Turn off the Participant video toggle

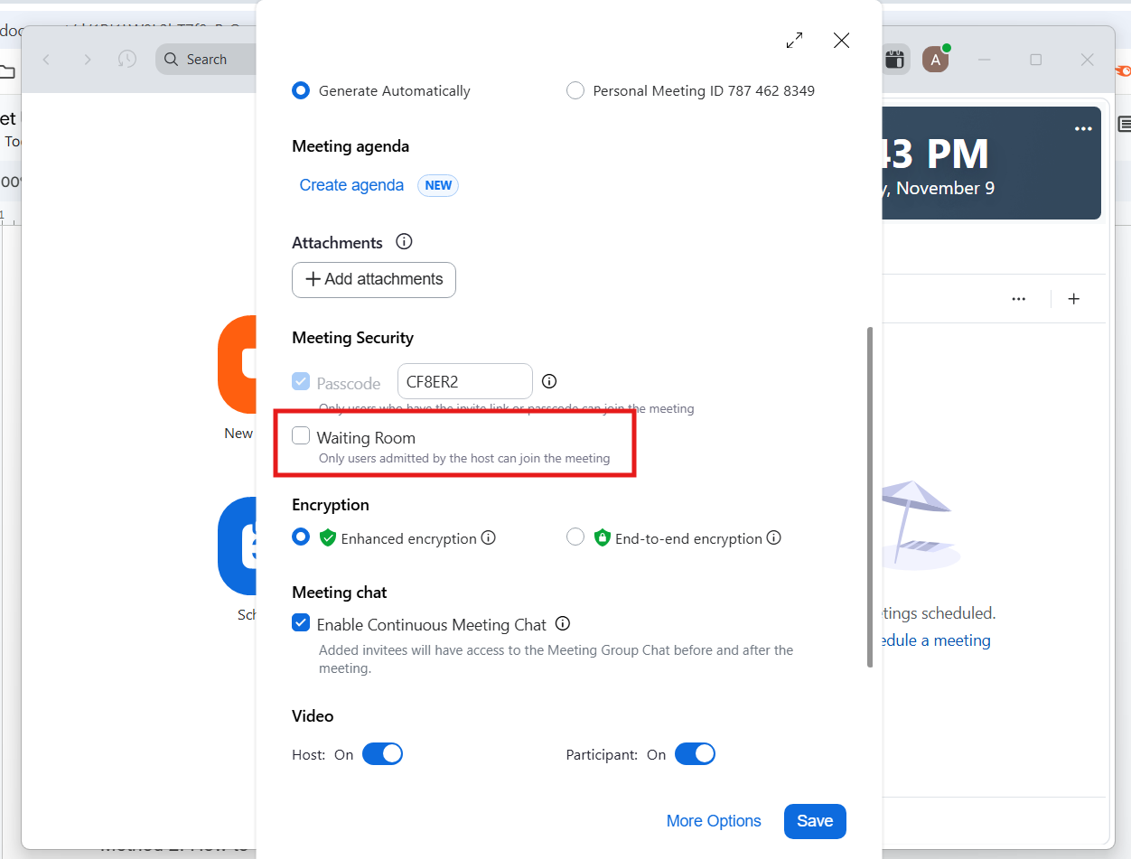coord(695,754)
